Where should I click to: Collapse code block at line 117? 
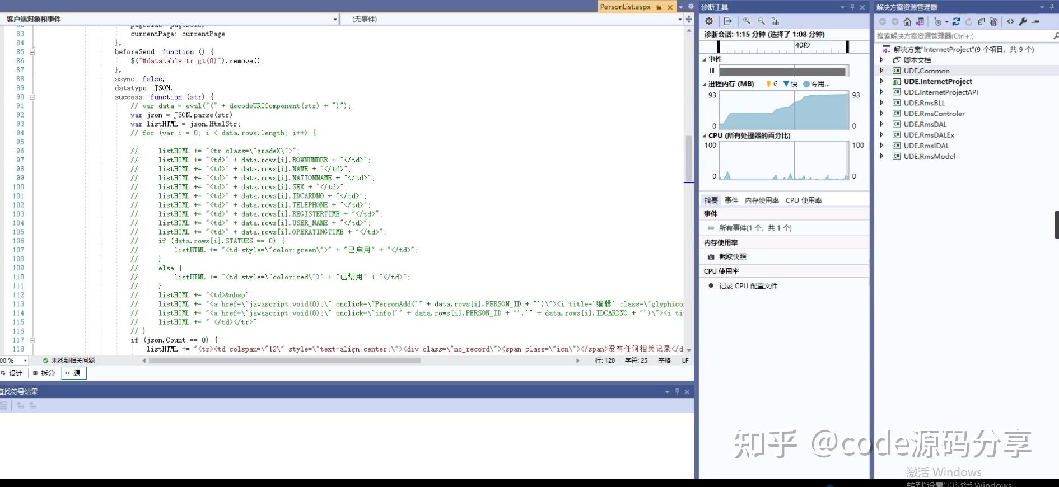pos(32,340)
